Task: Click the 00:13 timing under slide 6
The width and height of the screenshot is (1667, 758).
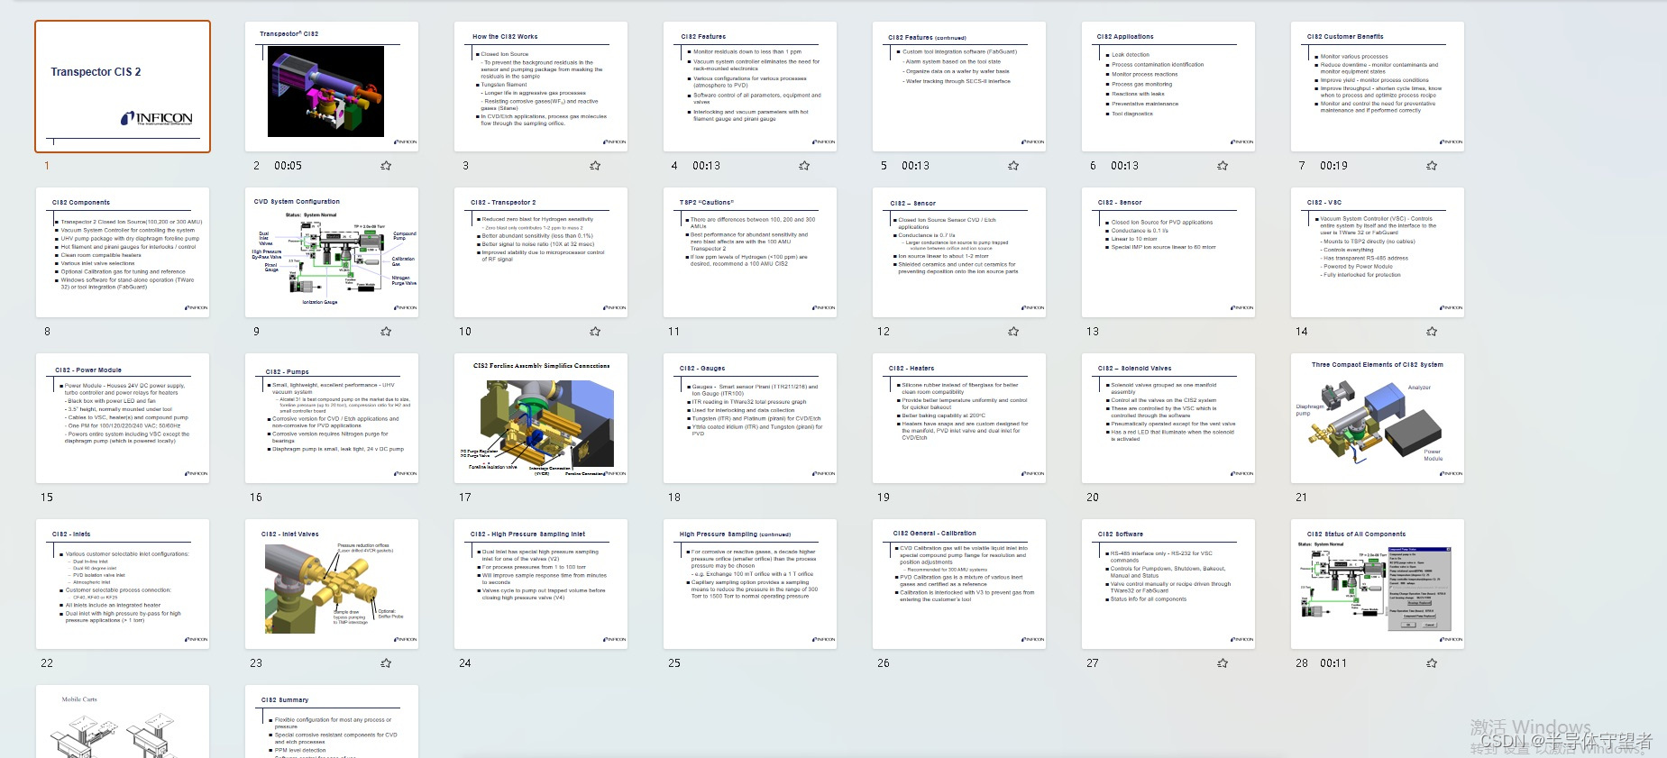Action: [1125, 166]
